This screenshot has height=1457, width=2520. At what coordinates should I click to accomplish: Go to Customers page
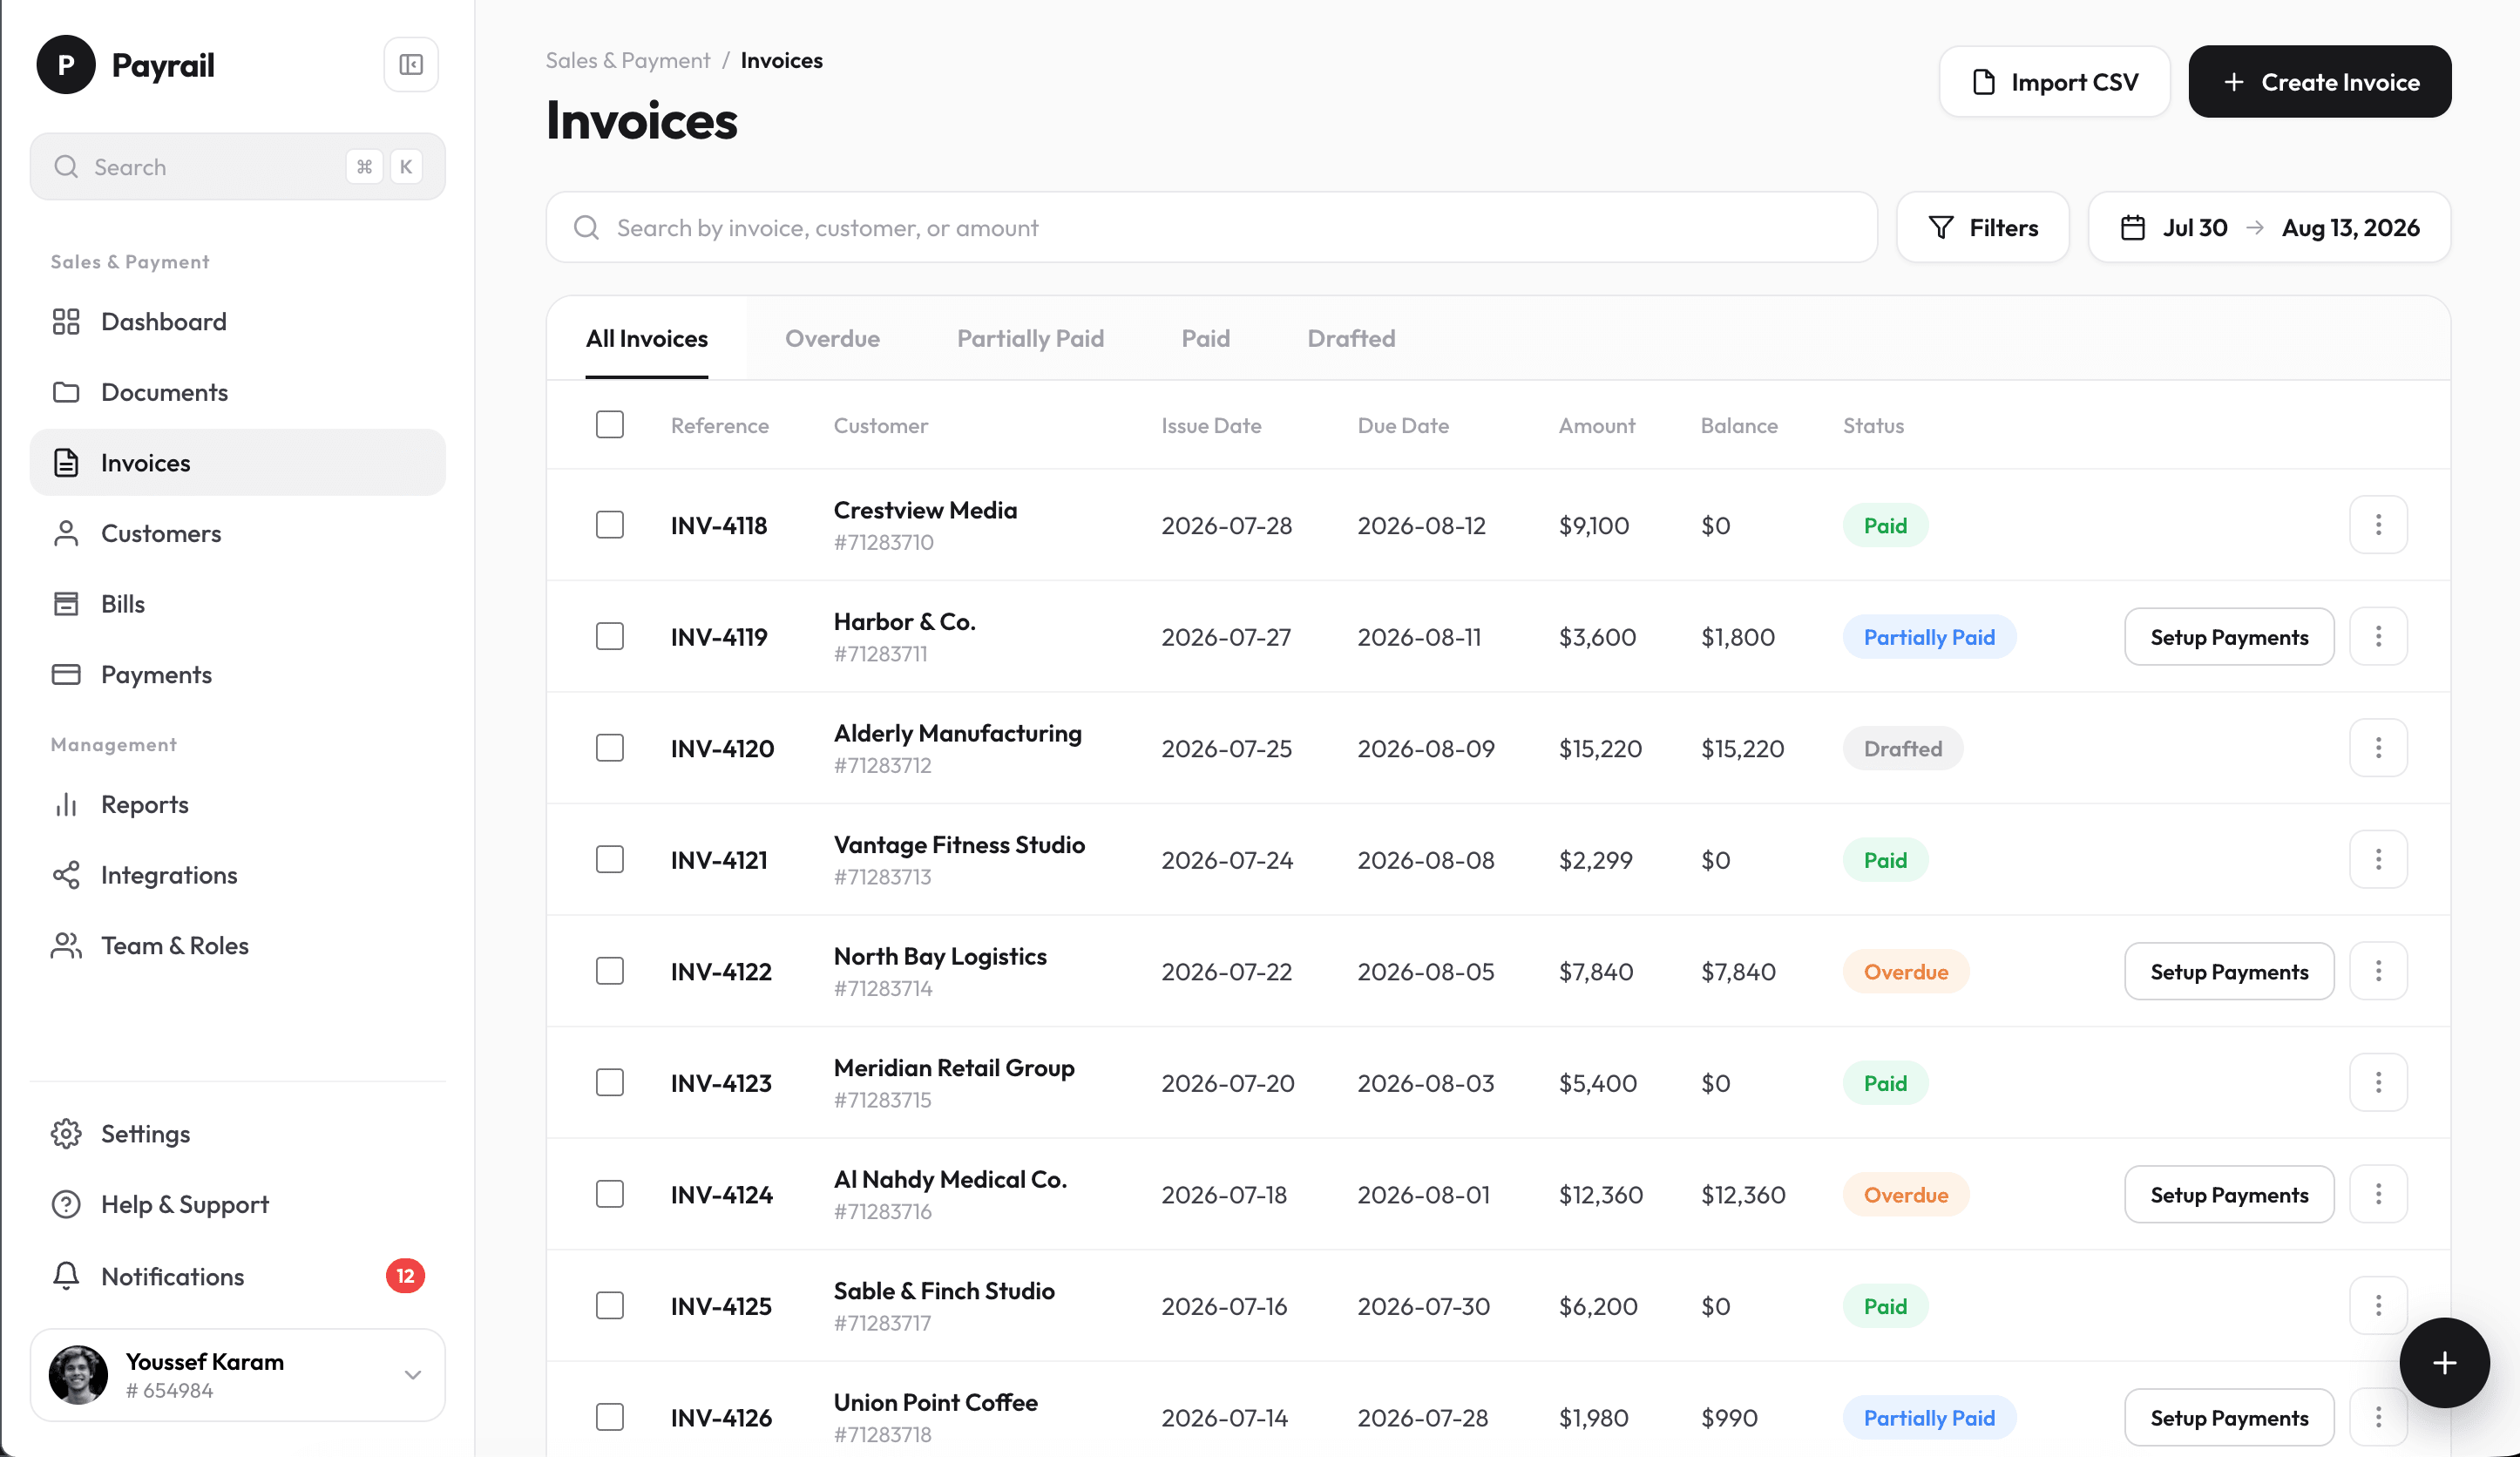tap(237, 533)
